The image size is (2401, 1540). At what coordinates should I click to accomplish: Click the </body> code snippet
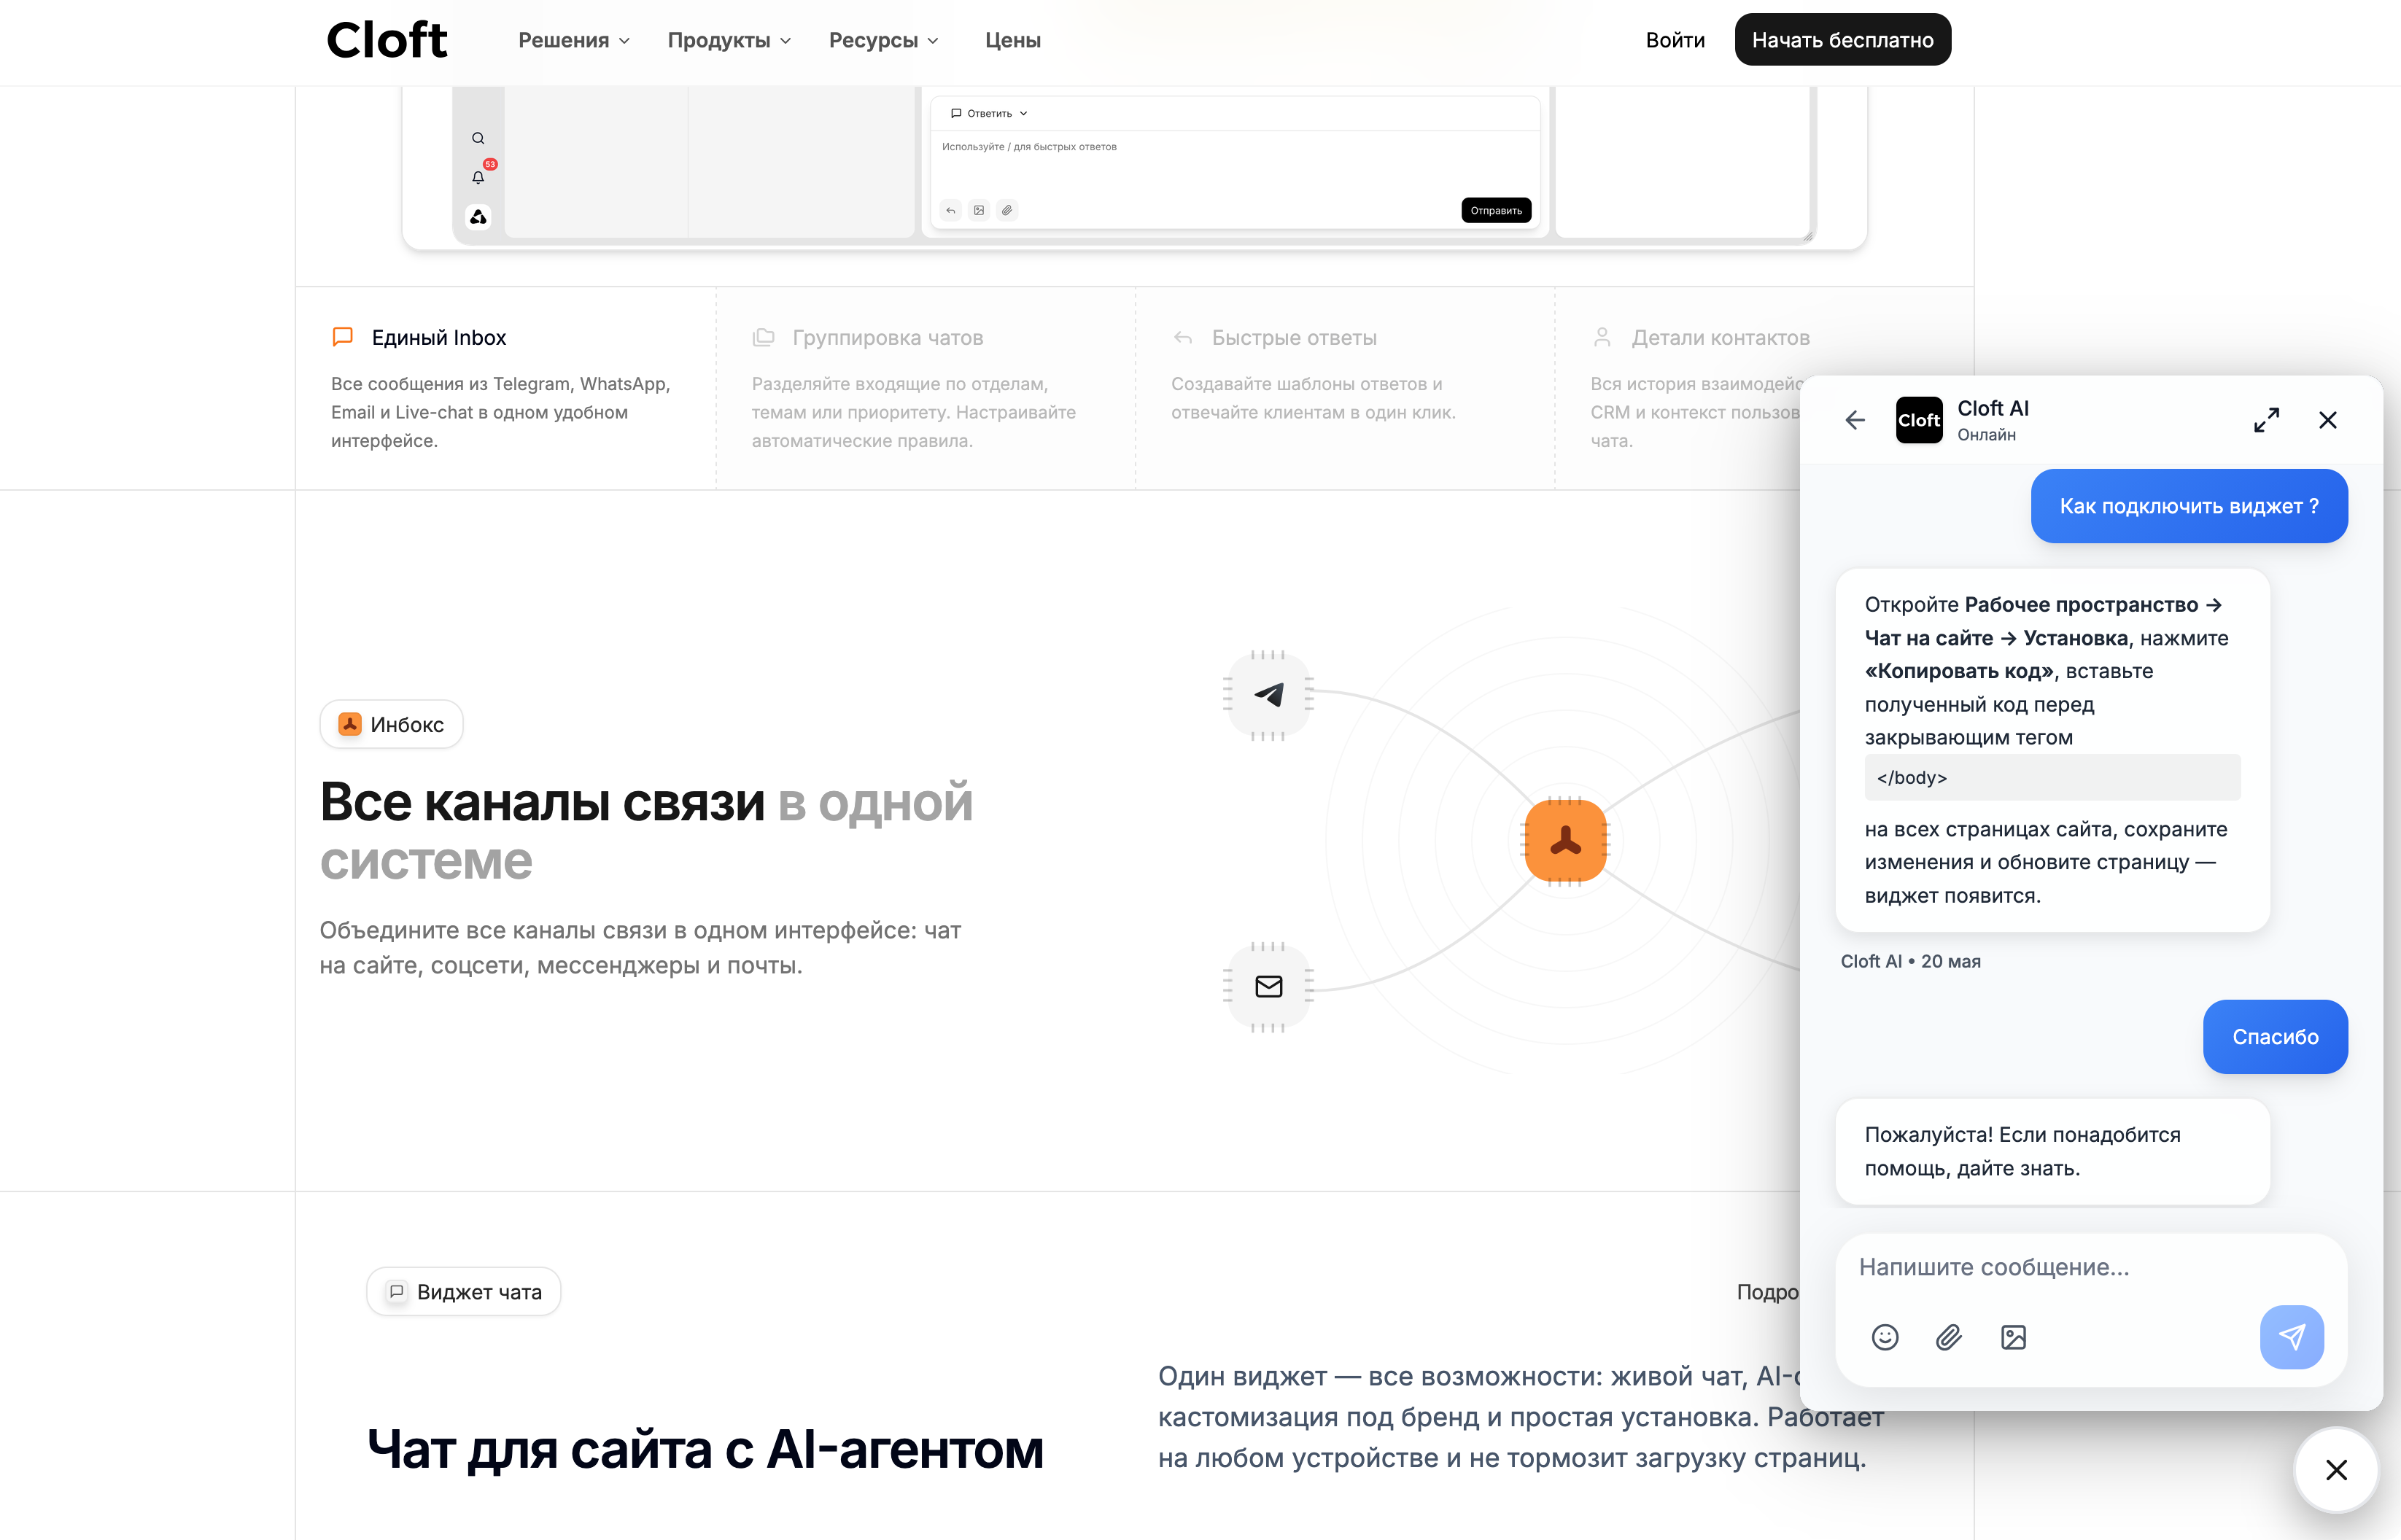point(2052,777)
